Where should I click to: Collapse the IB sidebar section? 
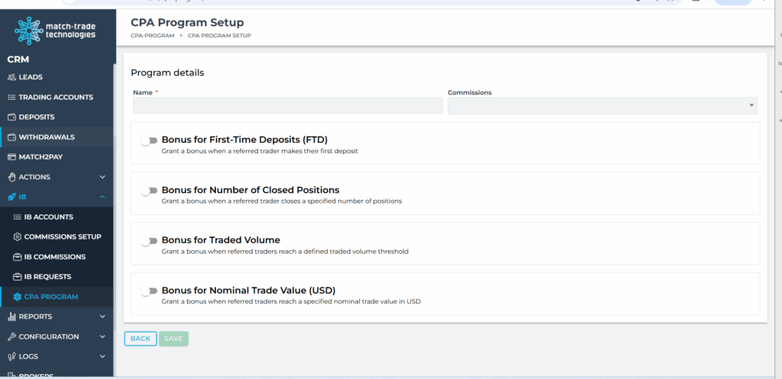(x=102, y=198)
